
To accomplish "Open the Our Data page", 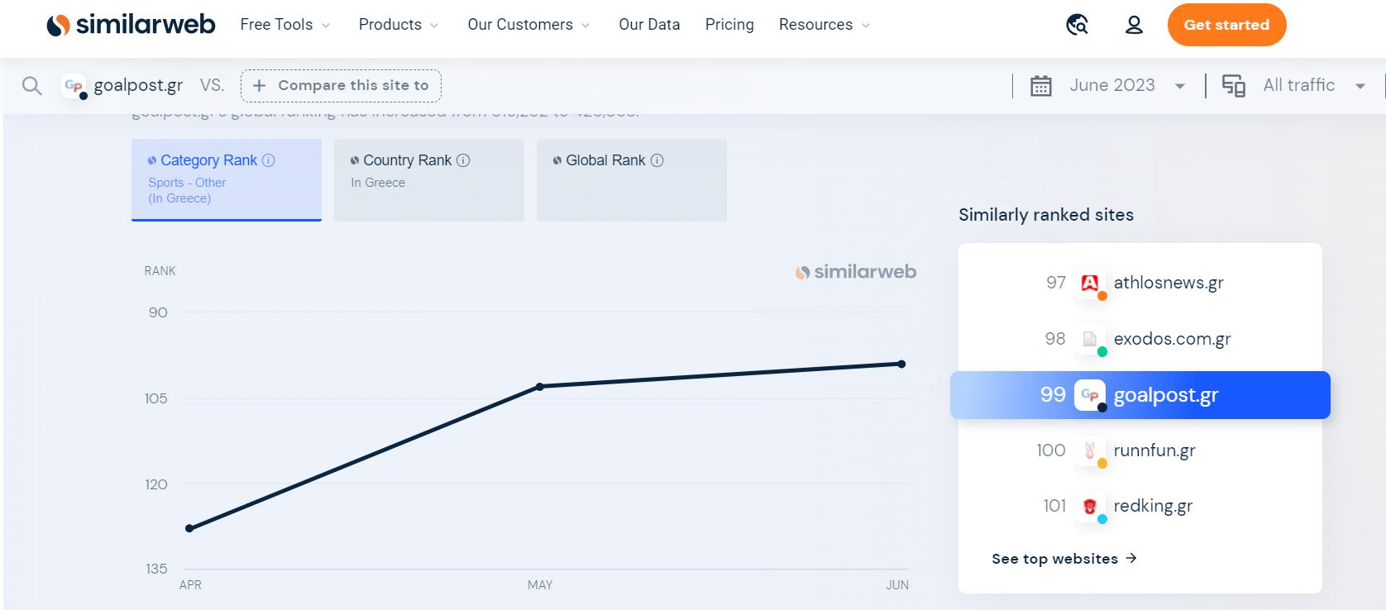I will (x=649, y=25).
